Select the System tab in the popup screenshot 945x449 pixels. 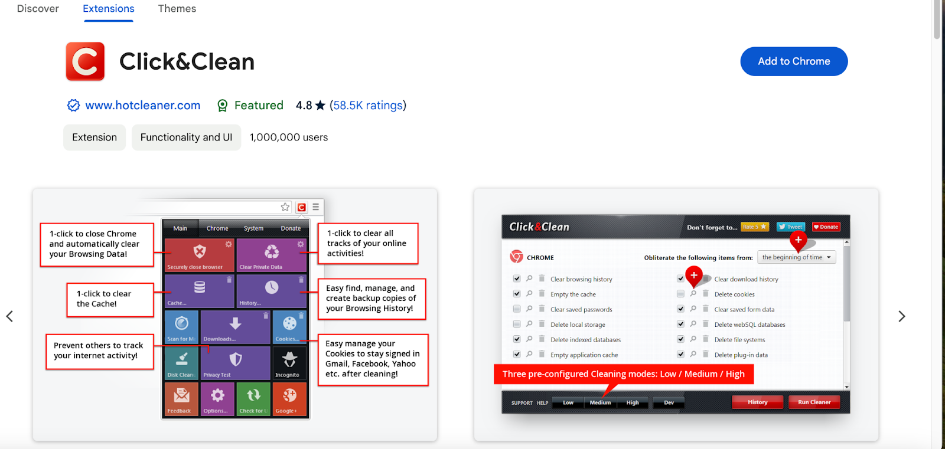coord(254,228)
